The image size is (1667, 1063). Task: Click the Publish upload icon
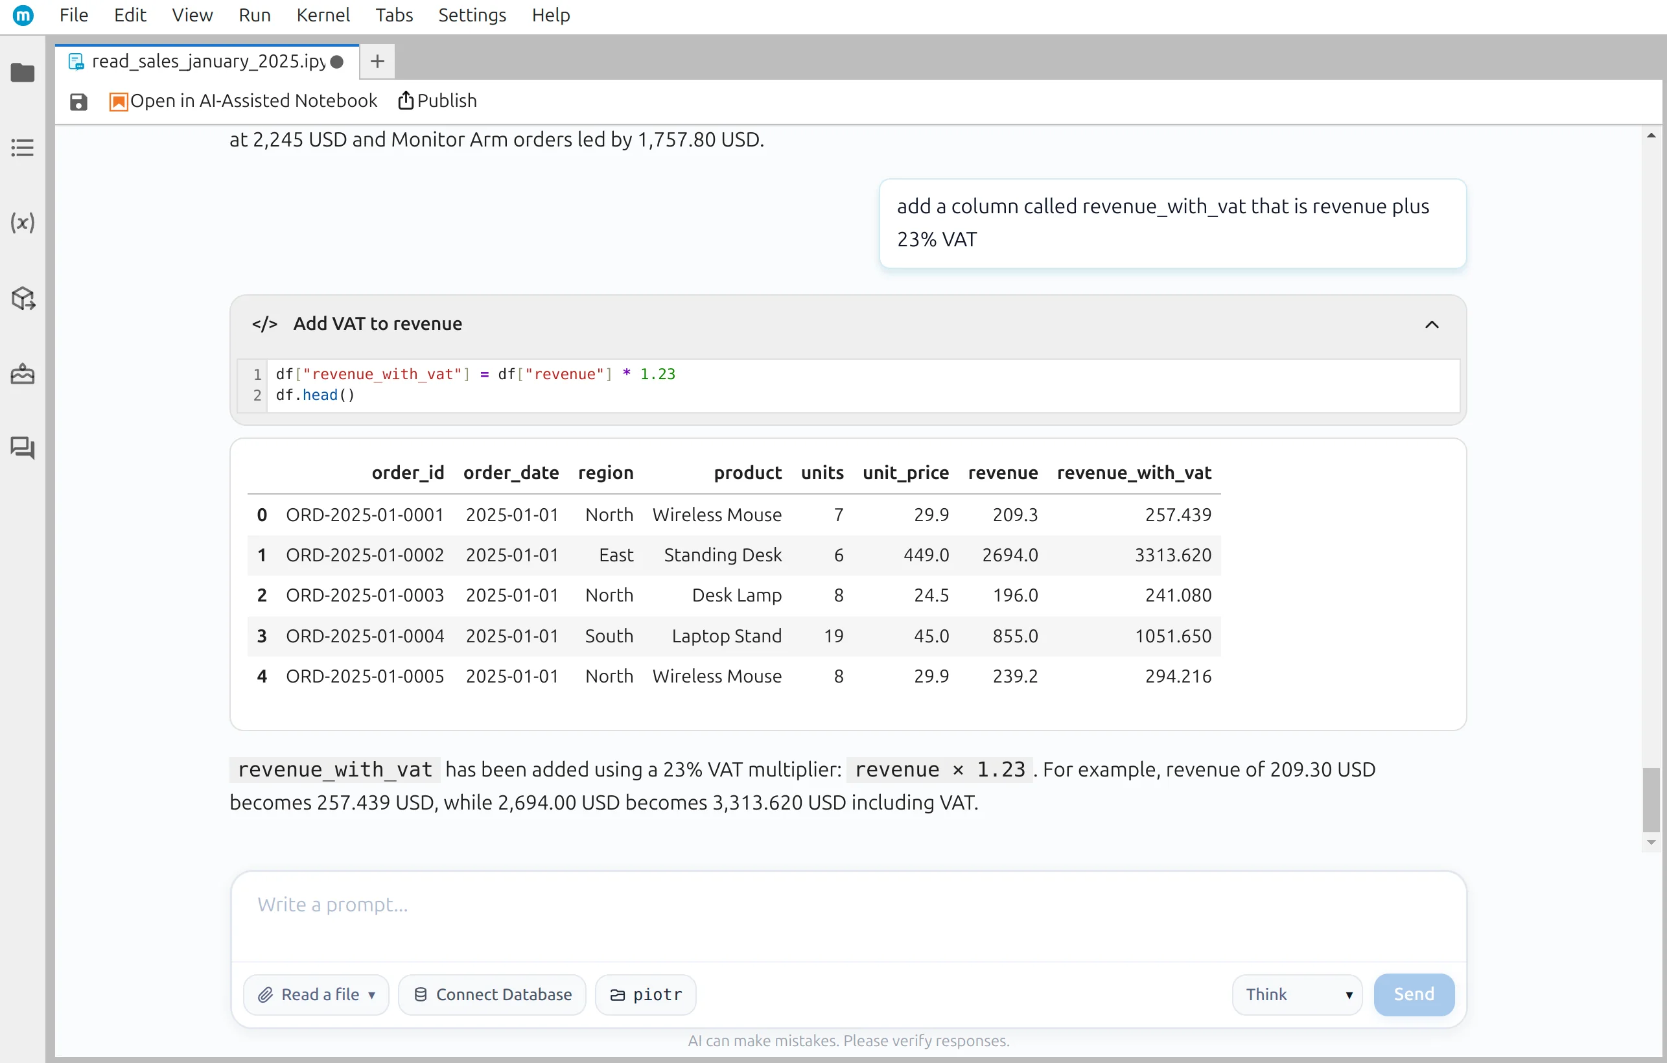click(x=406, y=100)
